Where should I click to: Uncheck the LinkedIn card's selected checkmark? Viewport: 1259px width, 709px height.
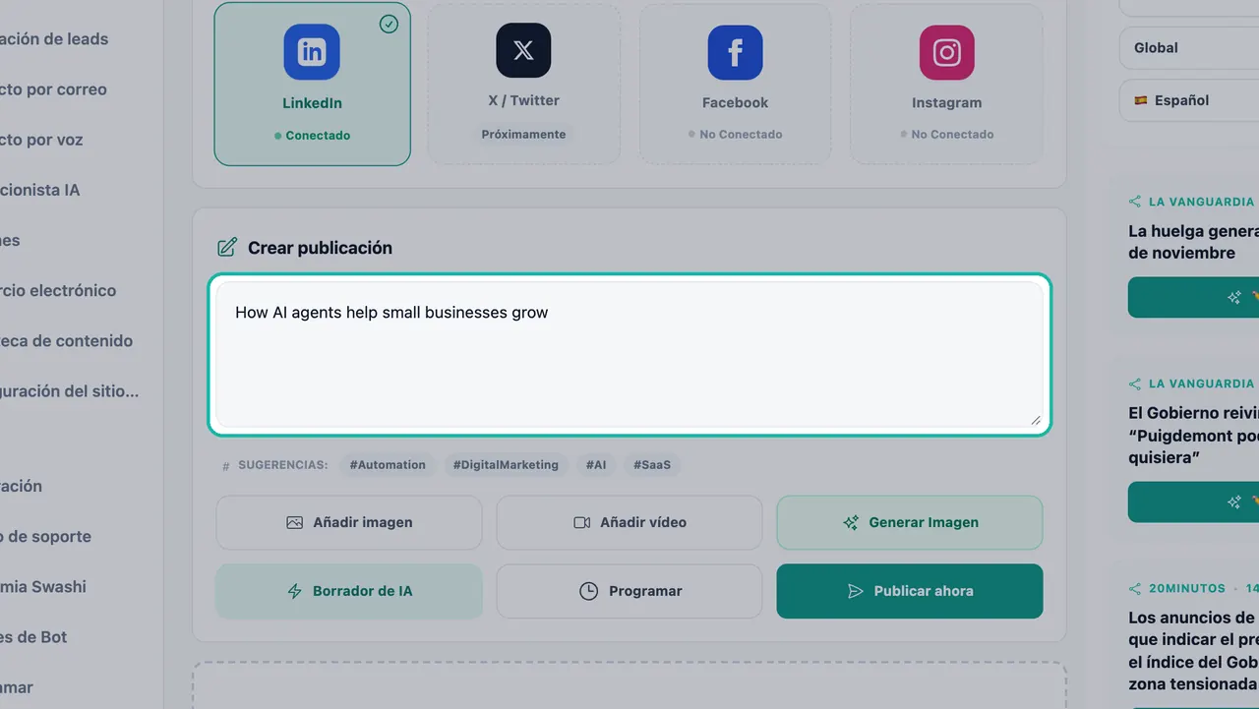389,24
